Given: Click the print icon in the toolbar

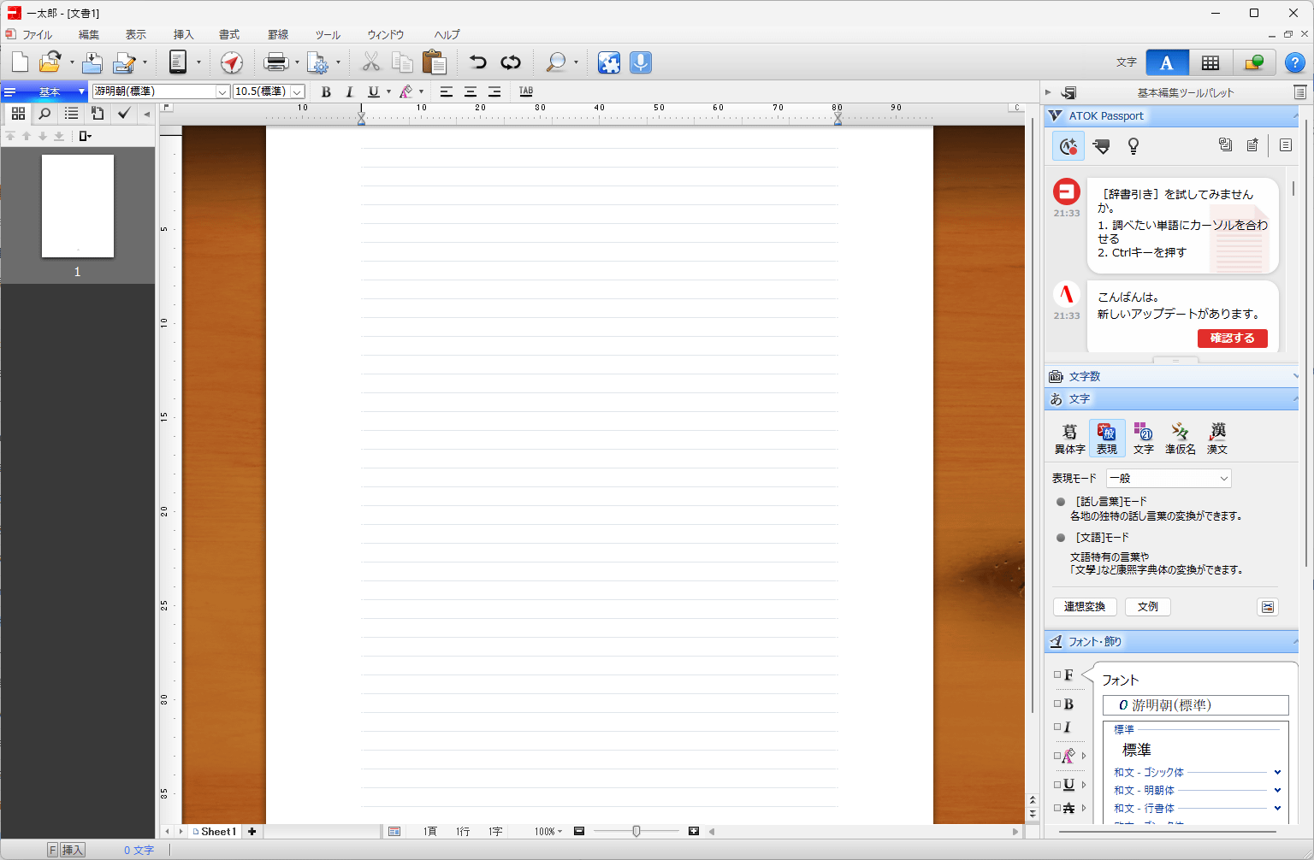Looking at the screenshot, I should tap(275, 62).
